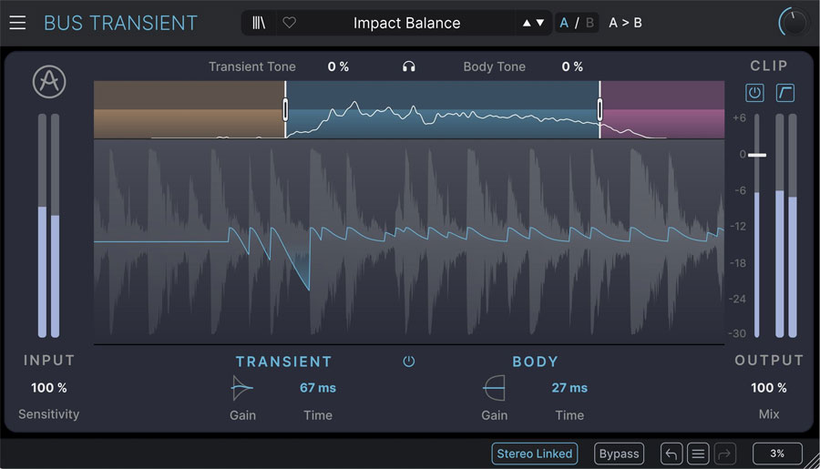Open the preset library browser

tap(259, 23)
